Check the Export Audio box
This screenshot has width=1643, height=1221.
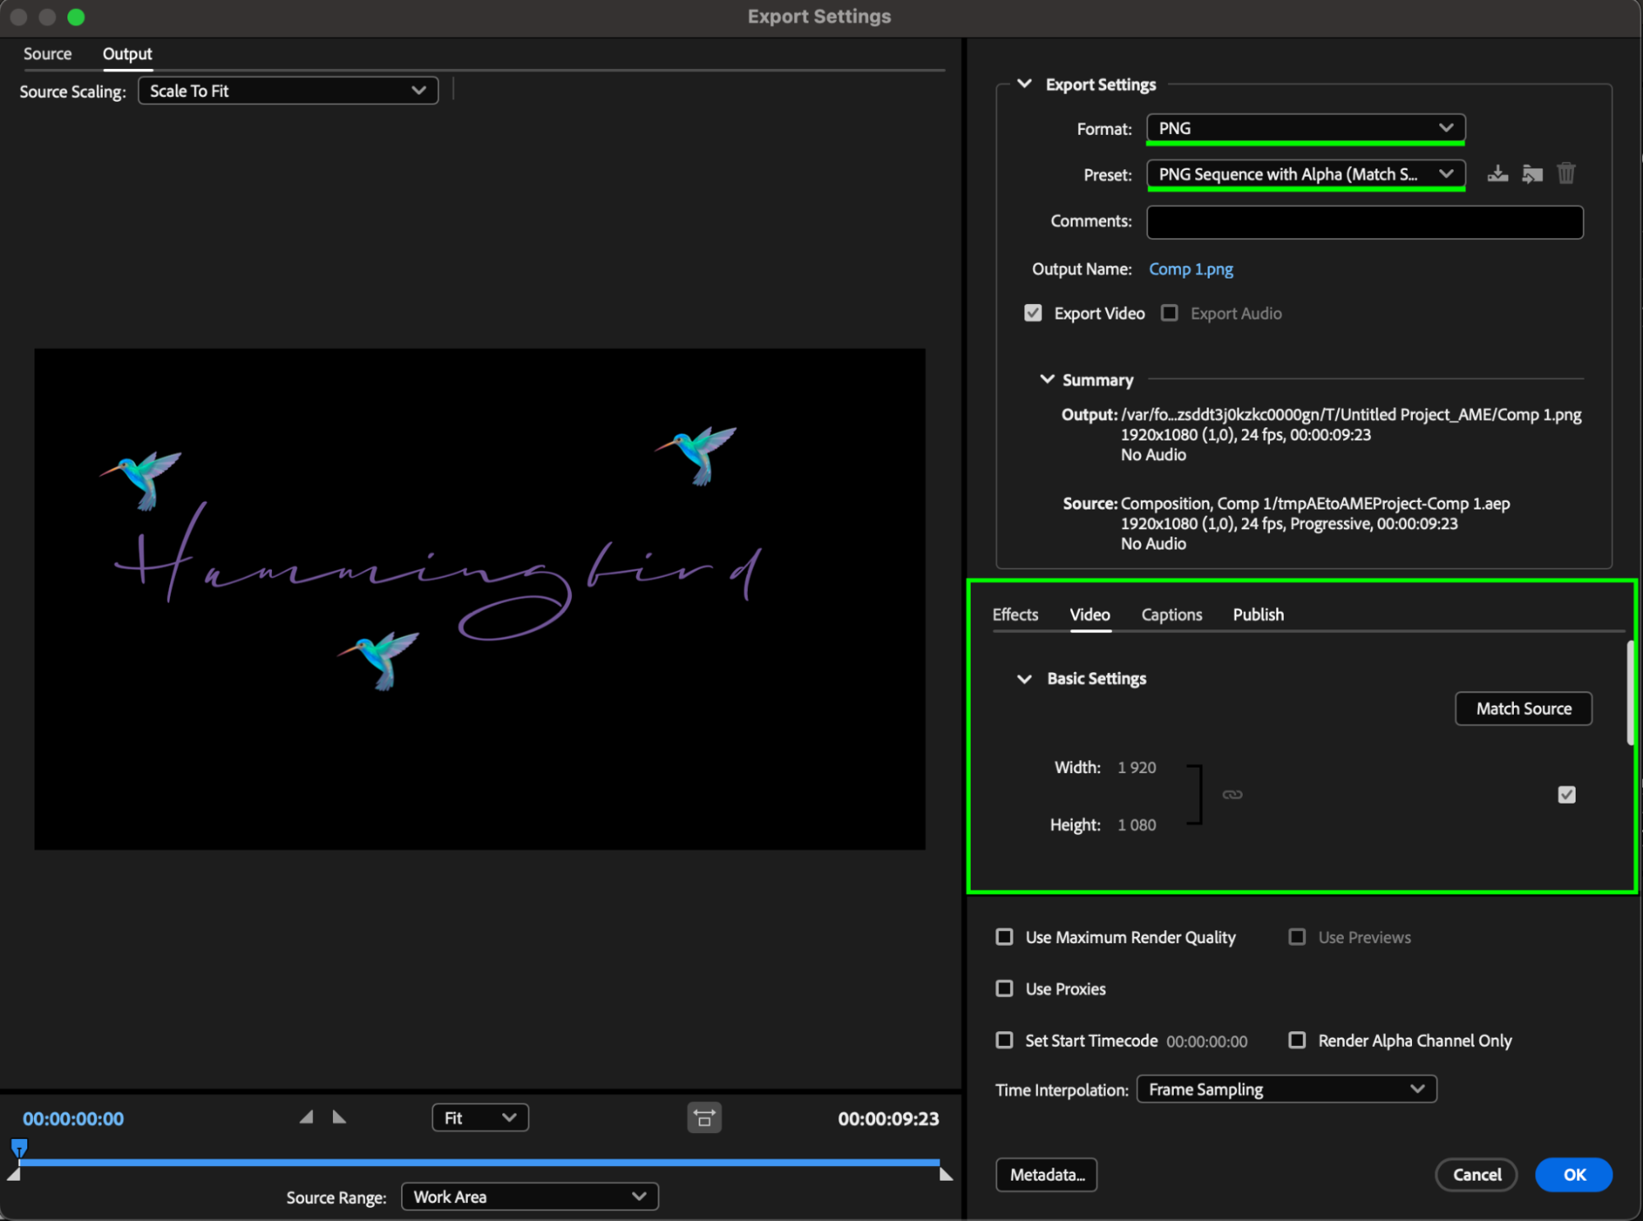click(1170, 313)
